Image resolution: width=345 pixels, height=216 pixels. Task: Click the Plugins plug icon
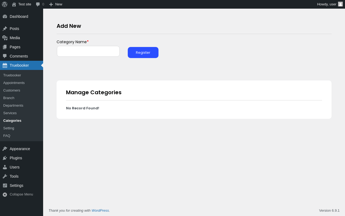[5, 158]
